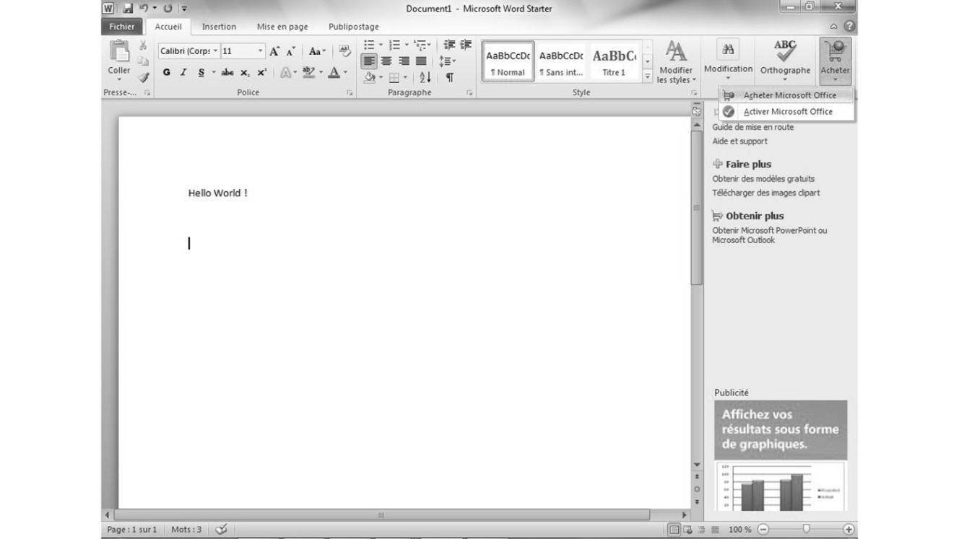959x539 pixels.
Task: Copy the selection using the copy icon
Action: point(143,61)
